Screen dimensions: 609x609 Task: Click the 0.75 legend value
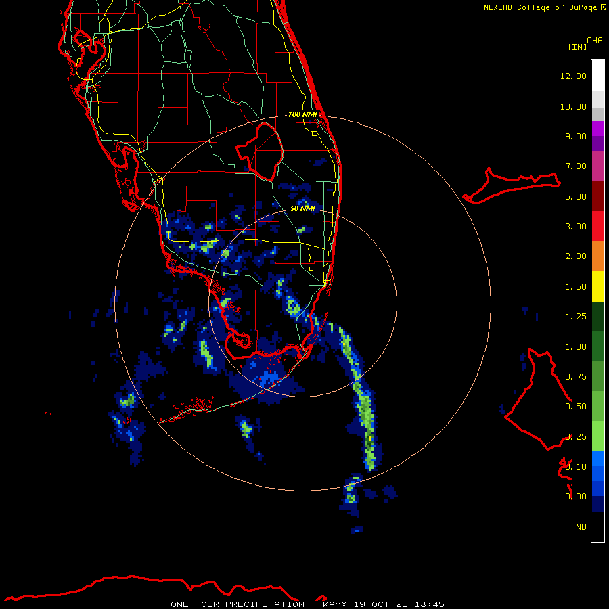[576, 377]
